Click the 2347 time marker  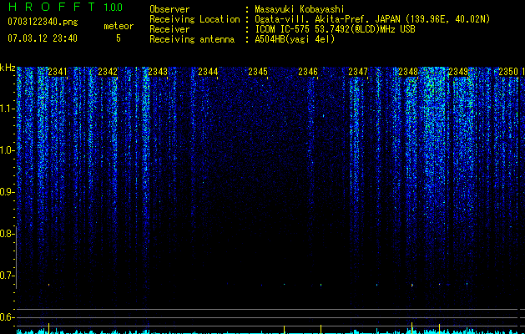pos(357,72)
